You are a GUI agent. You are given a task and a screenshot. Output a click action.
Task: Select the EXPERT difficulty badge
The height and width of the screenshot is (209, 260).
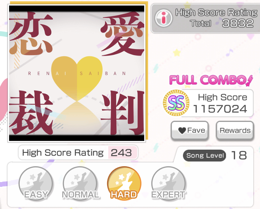[x=168, y=183]
